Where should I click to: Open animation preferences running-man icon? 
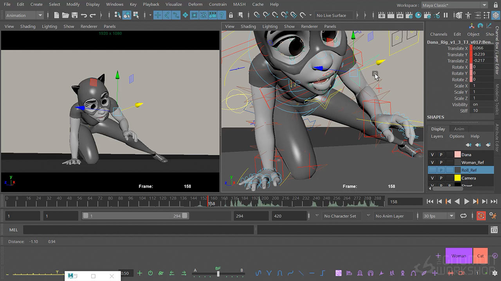coord(493,216)
